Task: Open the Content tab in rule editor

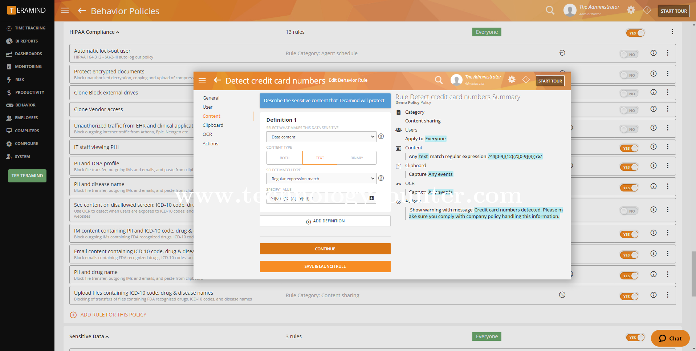Action: click(x=211, y=116)
